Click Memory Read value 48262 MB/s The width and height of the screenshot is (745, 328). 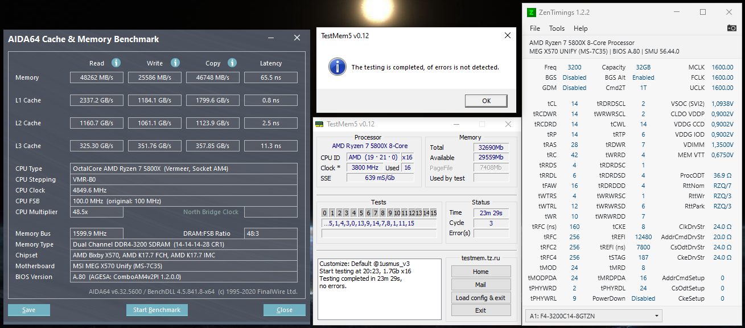click(97, 77)
